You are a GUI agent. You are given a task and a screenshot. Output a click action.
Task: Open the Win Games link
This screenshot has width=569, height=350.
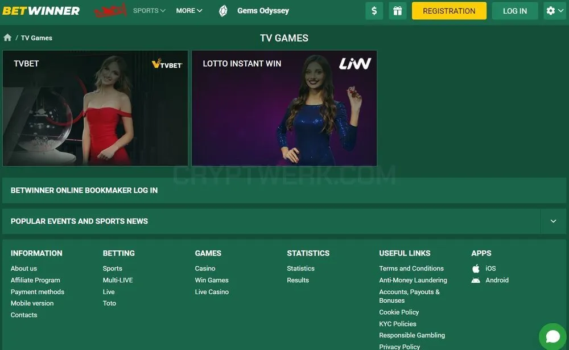click(x=212, y=280)
